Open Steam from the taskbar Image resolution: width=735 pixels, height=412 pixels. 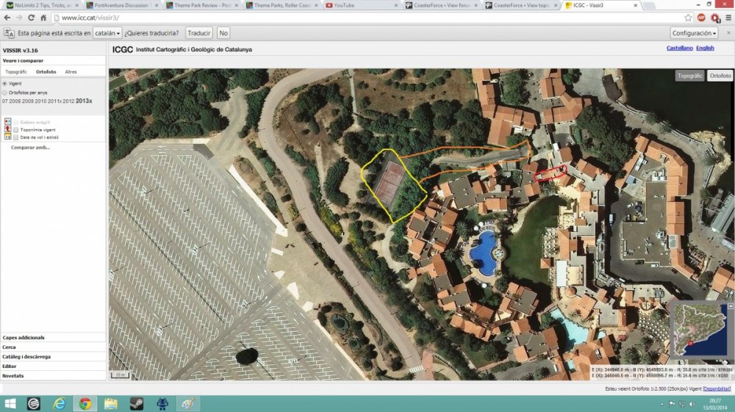click(x=137, y=403)
